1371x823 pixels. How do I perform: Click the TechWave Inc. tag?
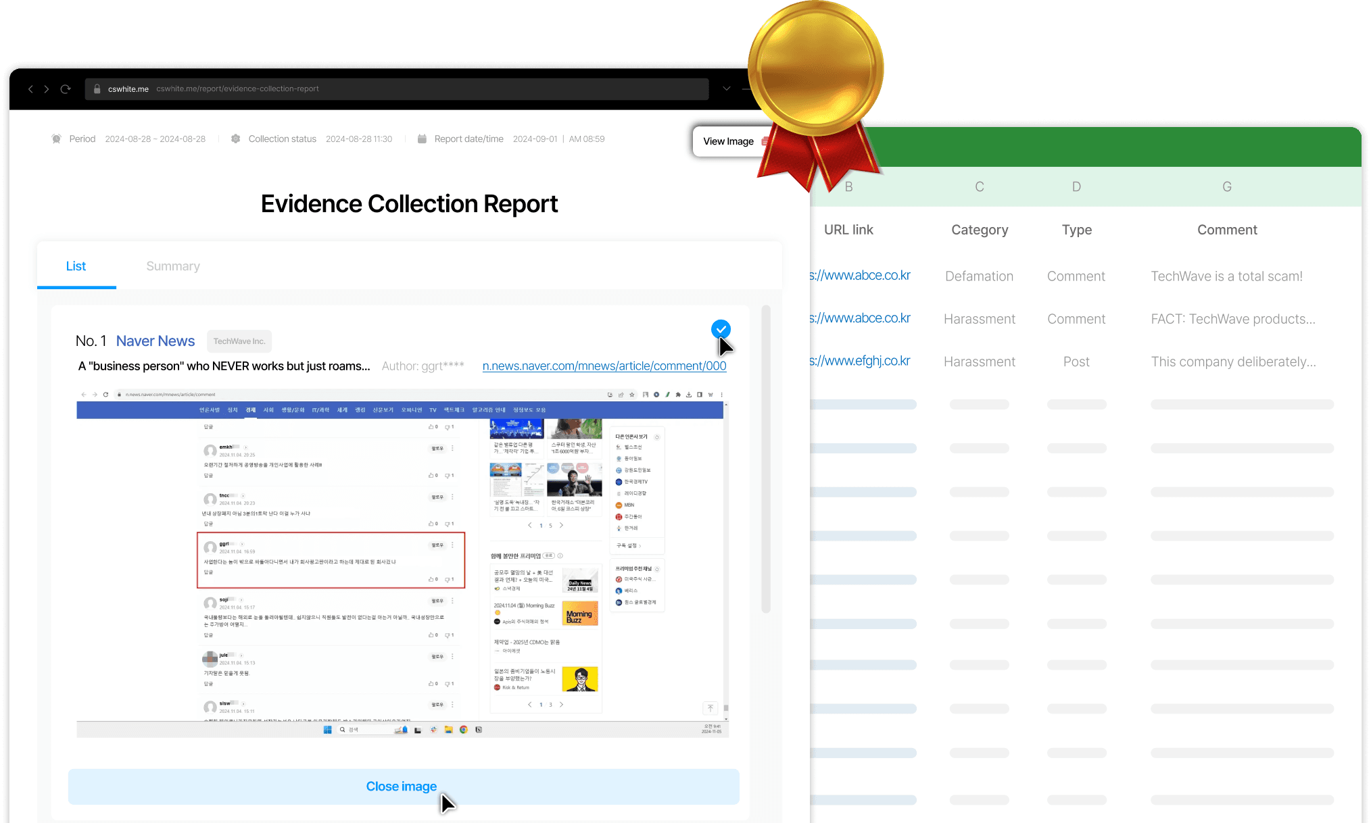click(x=239, y=341)
